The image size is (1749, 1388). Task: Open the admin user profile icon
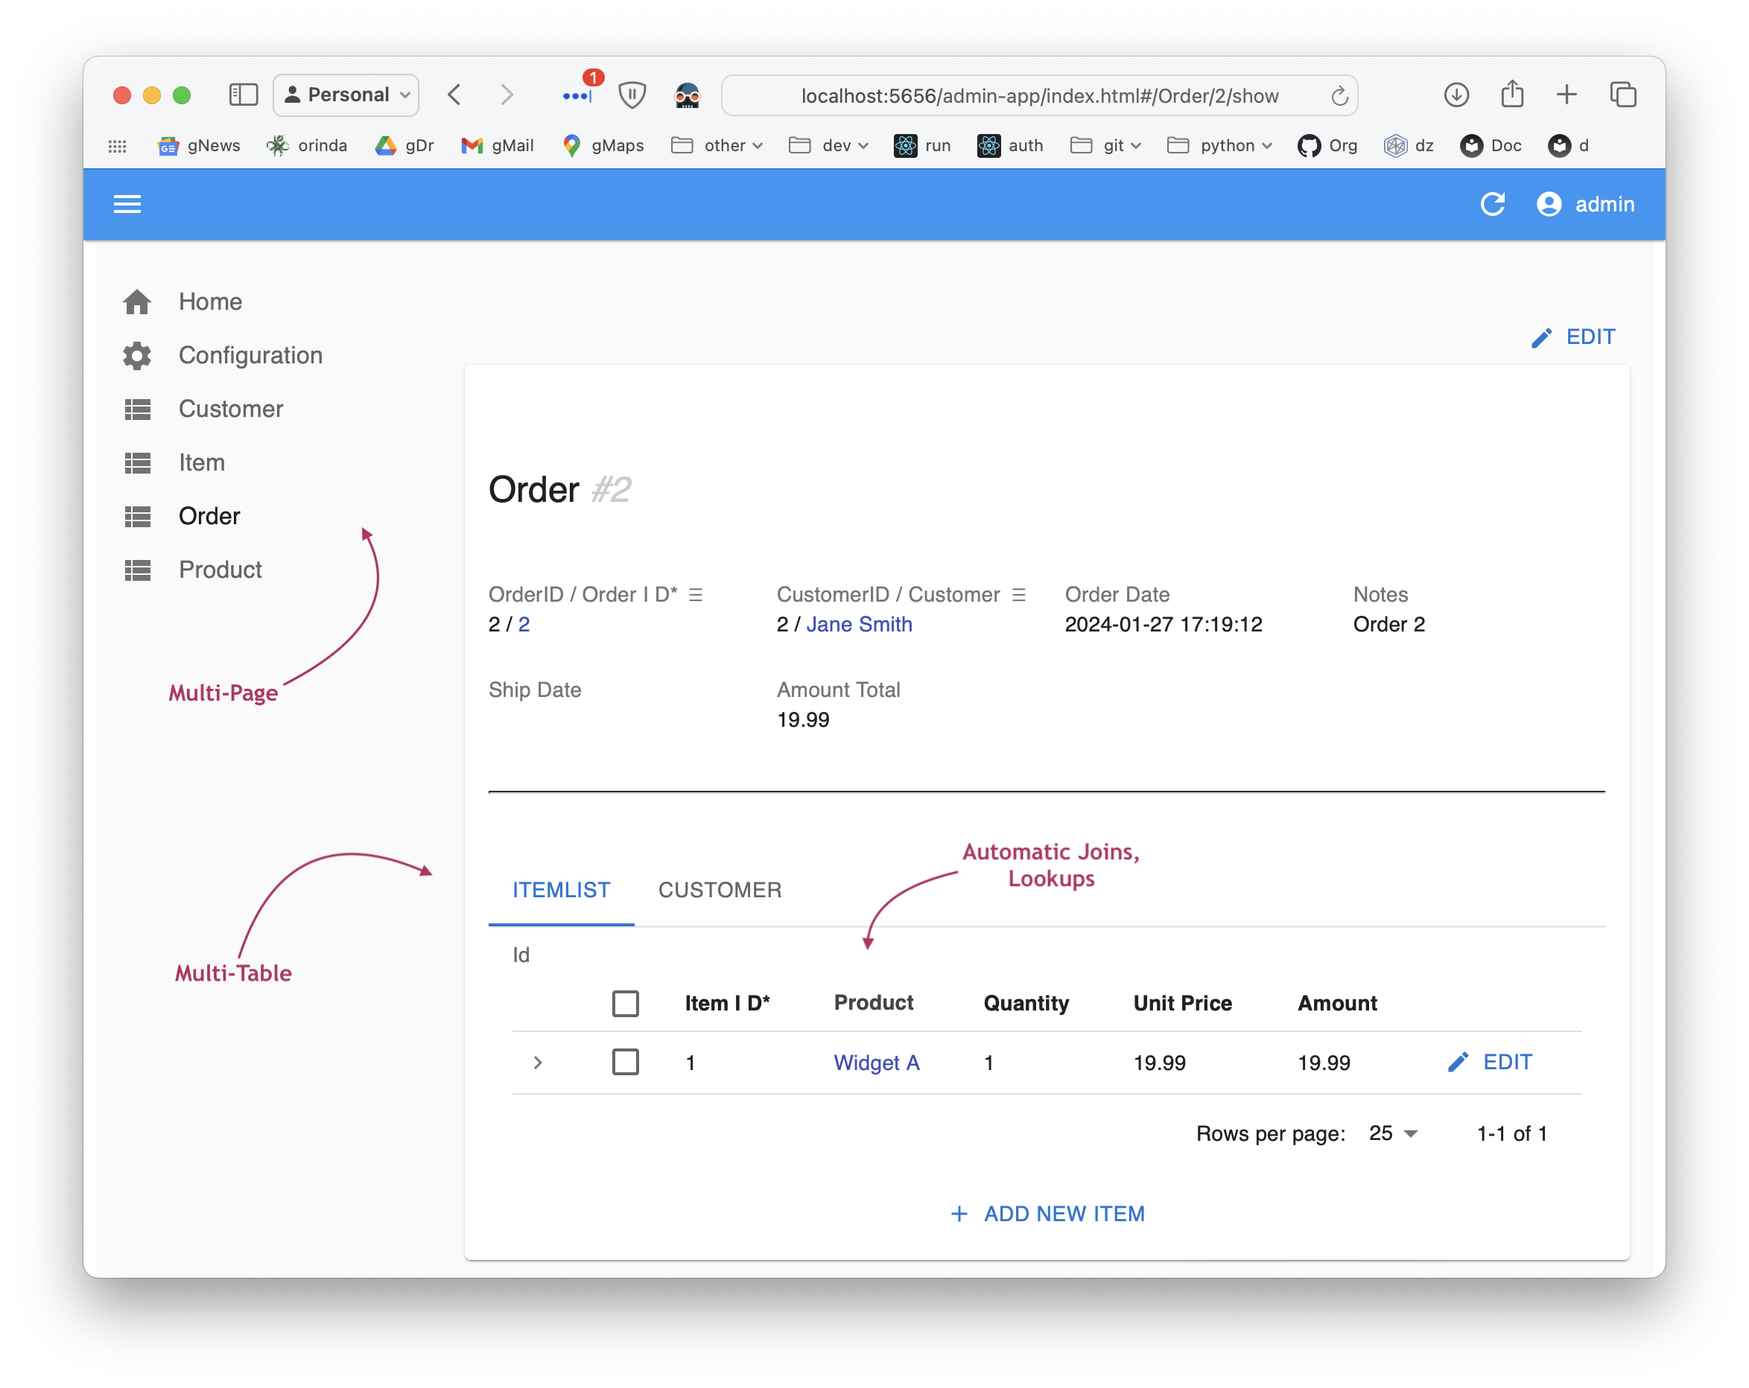(1549, 204)
